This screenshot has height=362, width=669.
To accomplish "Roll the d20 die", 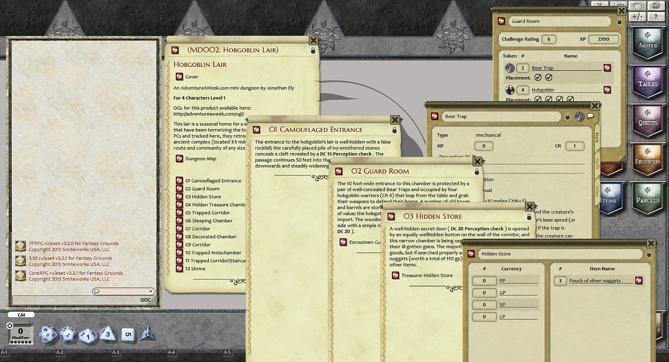I will pyautogui.click(x=48, y=334).
